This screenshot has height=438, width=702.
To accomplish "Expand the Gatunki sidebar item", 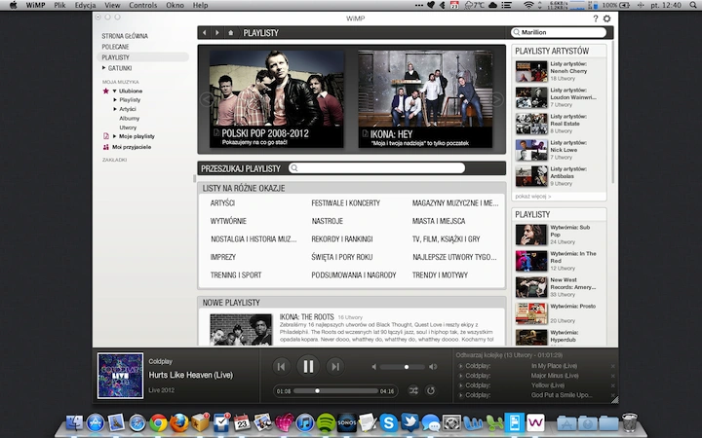I will point(104,68).
